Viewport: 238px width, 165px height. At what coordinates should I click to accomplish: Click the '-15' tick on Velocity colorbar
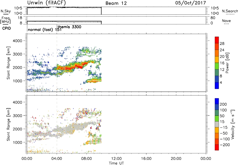(x=223, y=127)
